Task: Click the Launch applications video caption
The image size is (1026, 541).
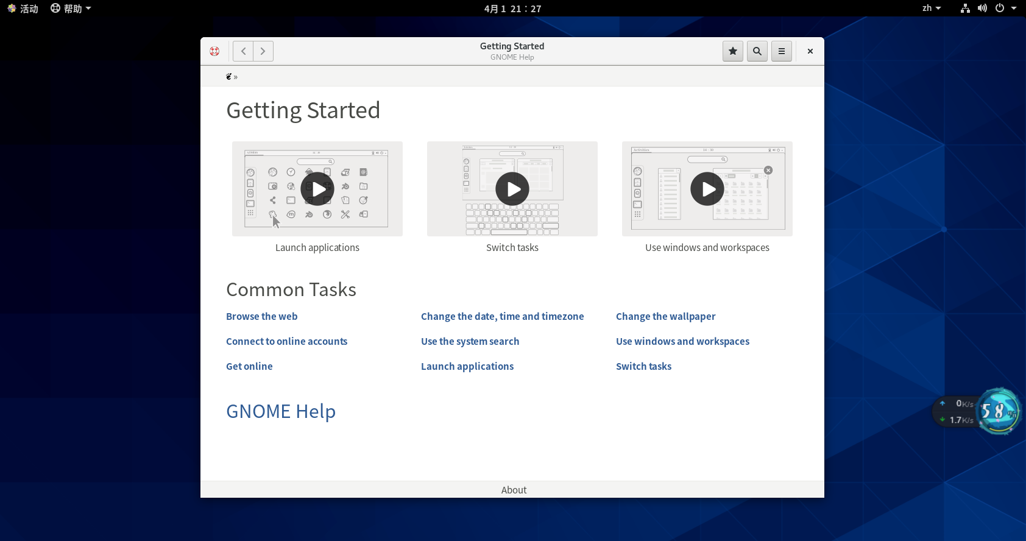Action: click(x=317, y=247)
